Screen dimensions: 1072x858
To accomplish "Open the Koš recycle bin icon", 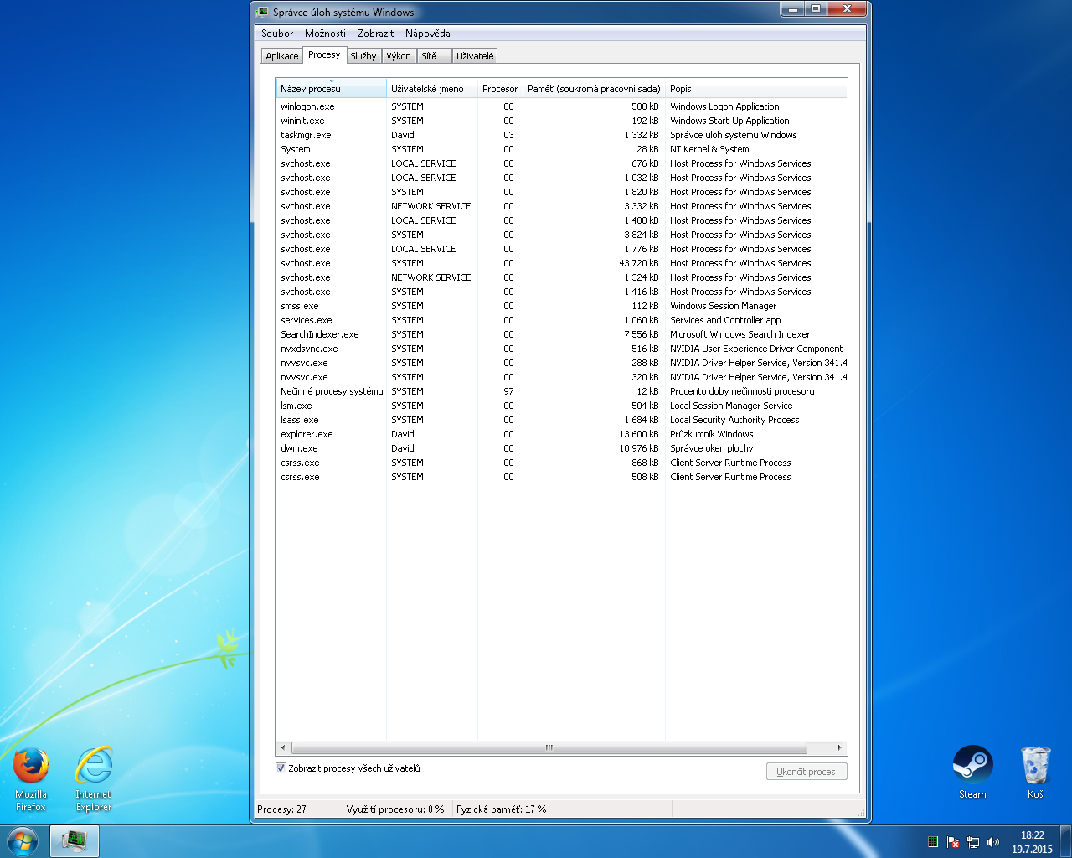I will click(1035, 773).
